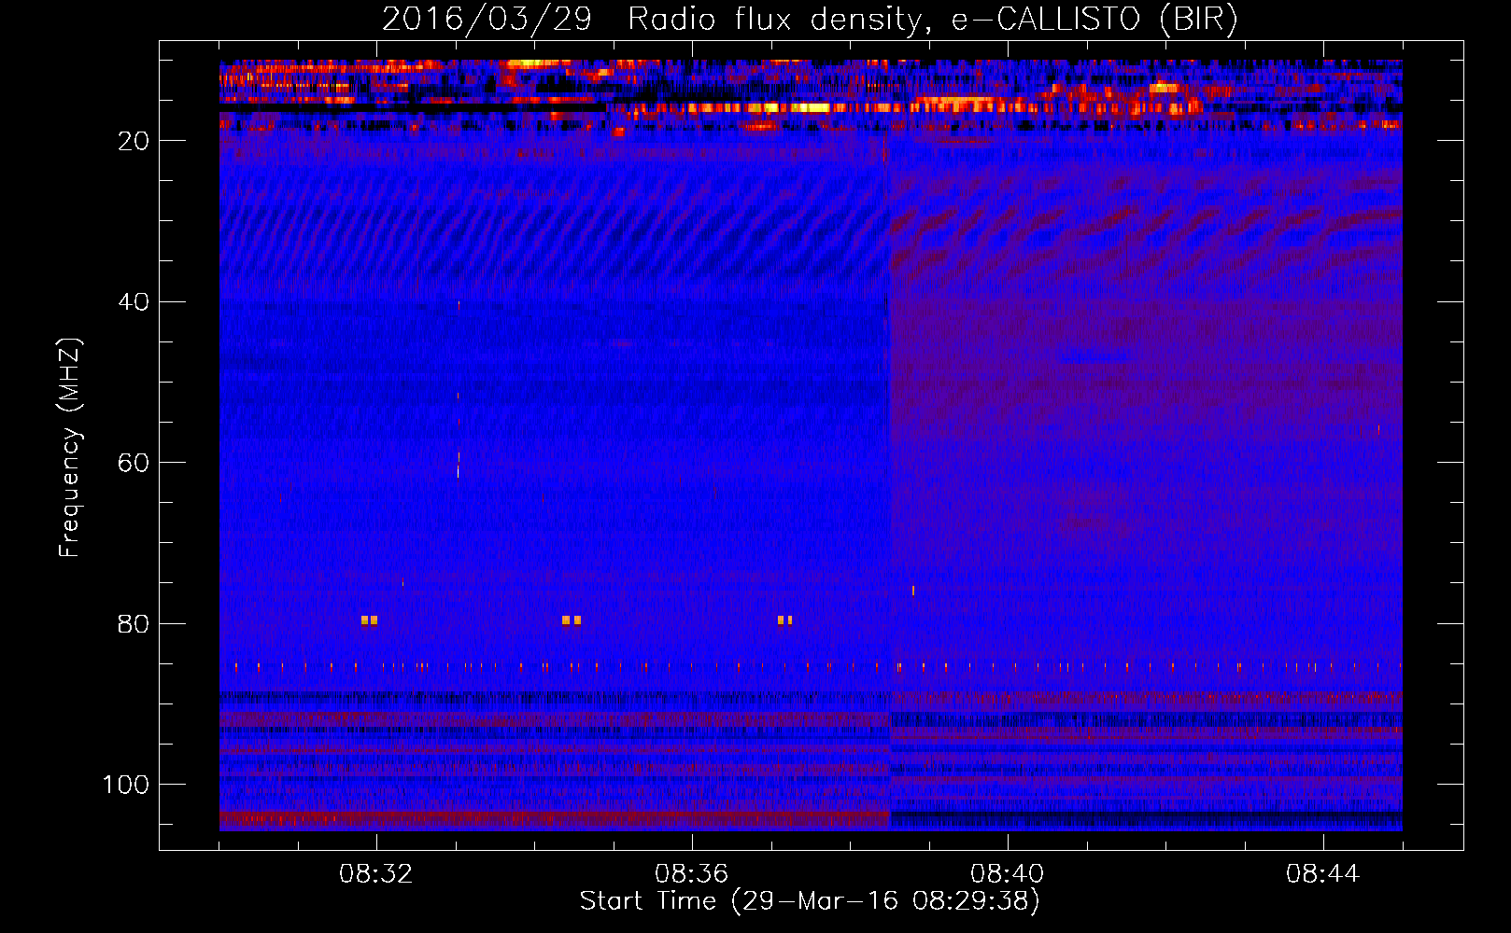Click the 40 MHz frequency label
1511x933 pixels.
(x=134, y=302)
